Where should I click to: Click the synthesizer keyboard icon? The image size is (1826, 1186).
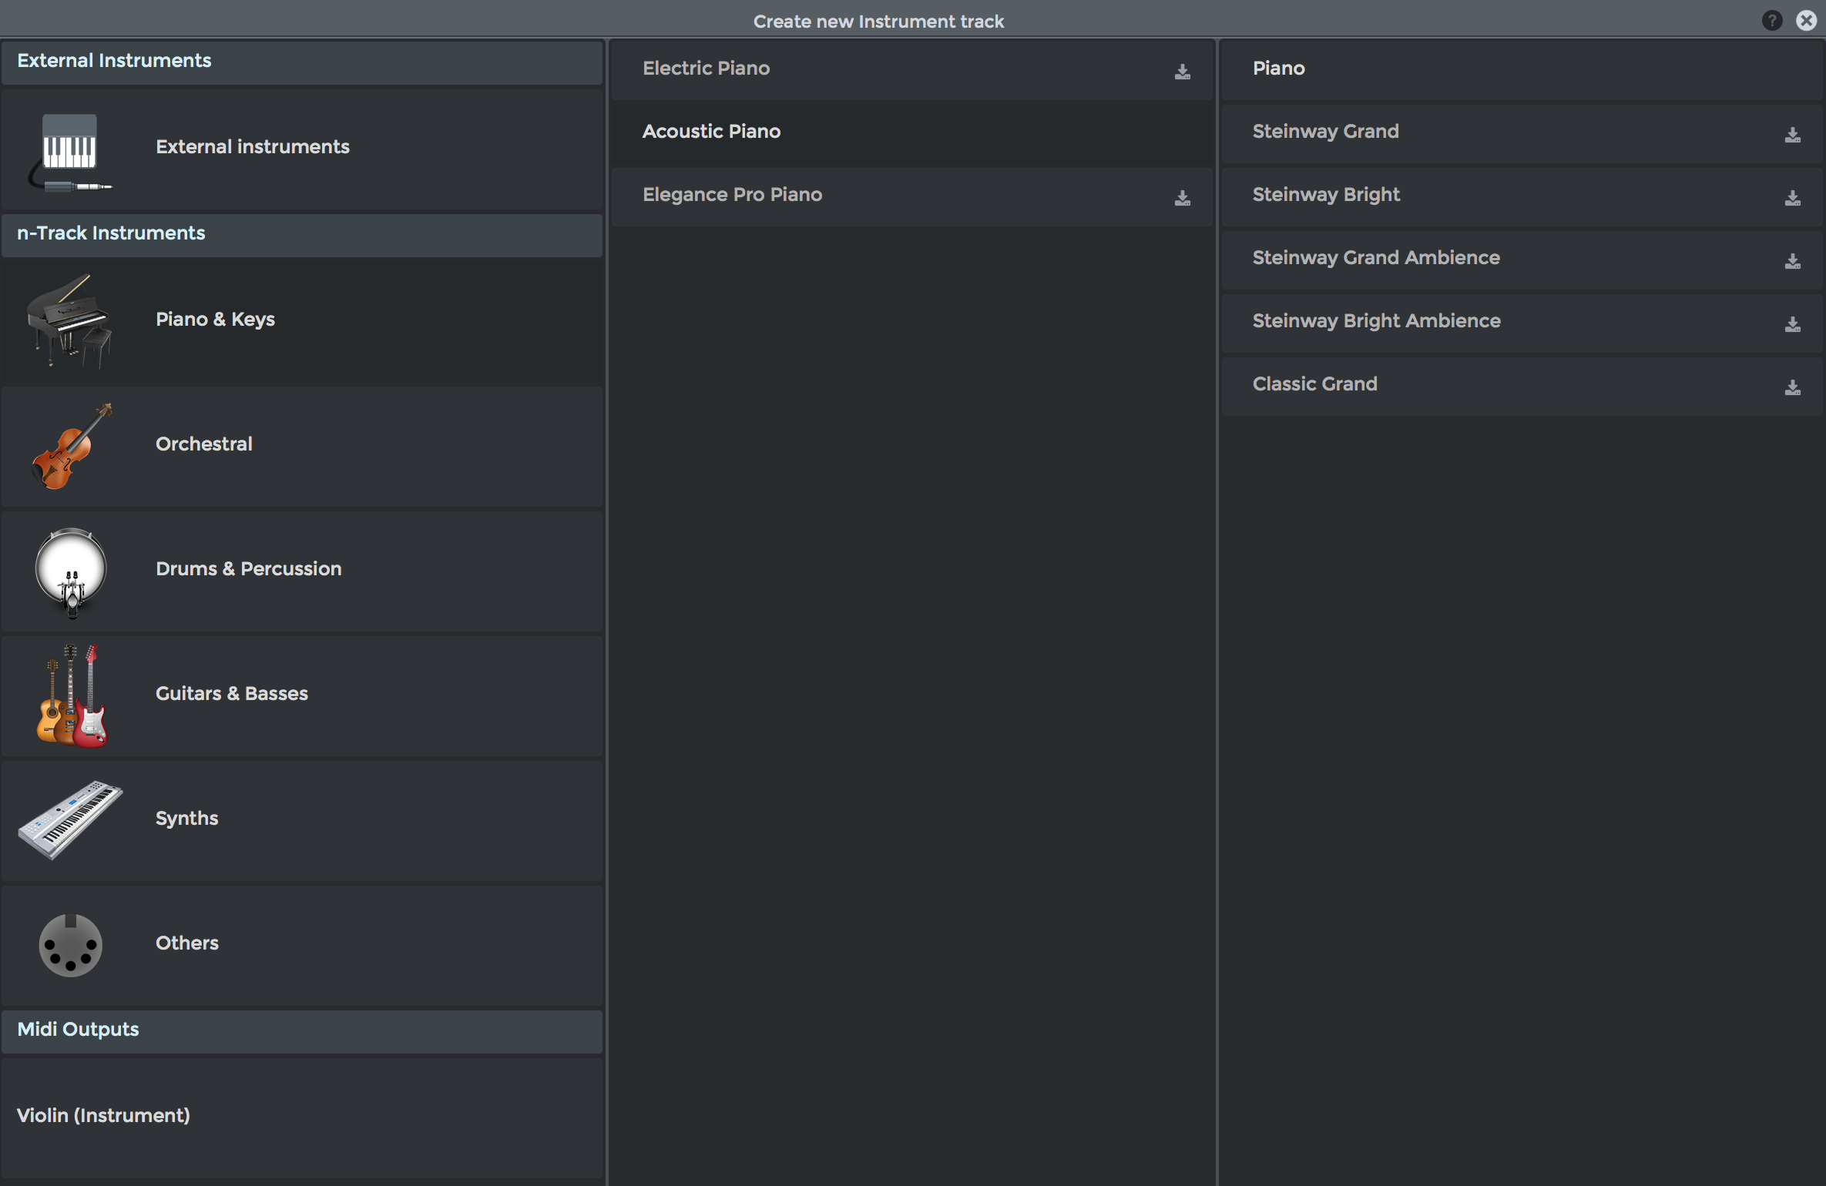pos(70,820)
